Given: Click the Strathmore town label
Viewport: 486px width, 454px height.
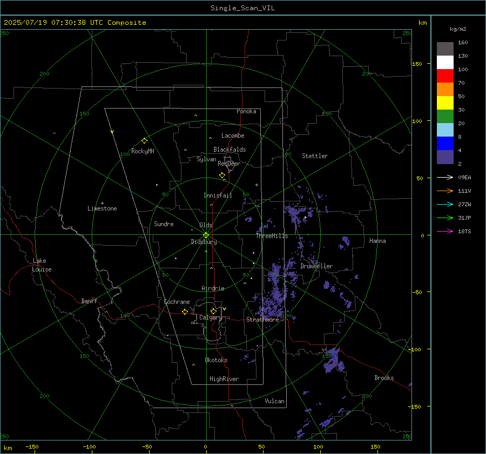Looking at the screenshot, I should [x=262, y=320].
